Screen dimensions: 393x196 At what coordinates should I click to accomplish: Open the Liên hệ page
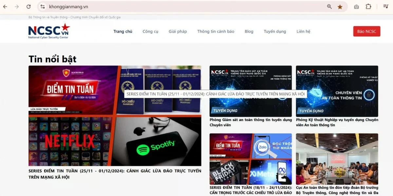click(x=303, y=31)
